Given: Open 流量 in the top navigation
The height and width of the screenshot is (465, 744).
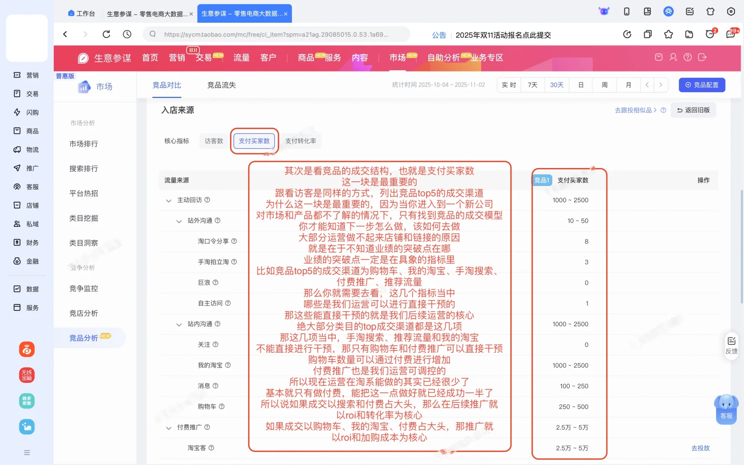Looking at the screenshot, I should 242,58.
